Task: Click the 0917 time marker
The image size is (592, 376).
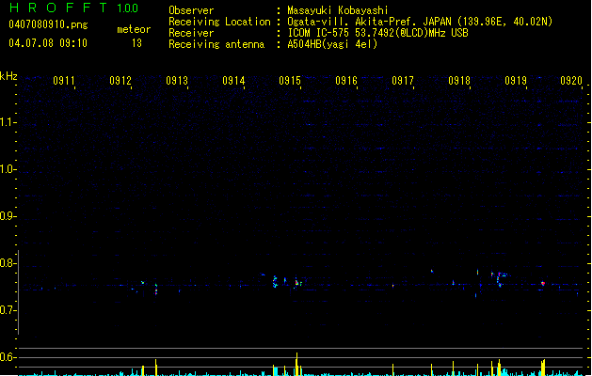Action: point(403,81)
